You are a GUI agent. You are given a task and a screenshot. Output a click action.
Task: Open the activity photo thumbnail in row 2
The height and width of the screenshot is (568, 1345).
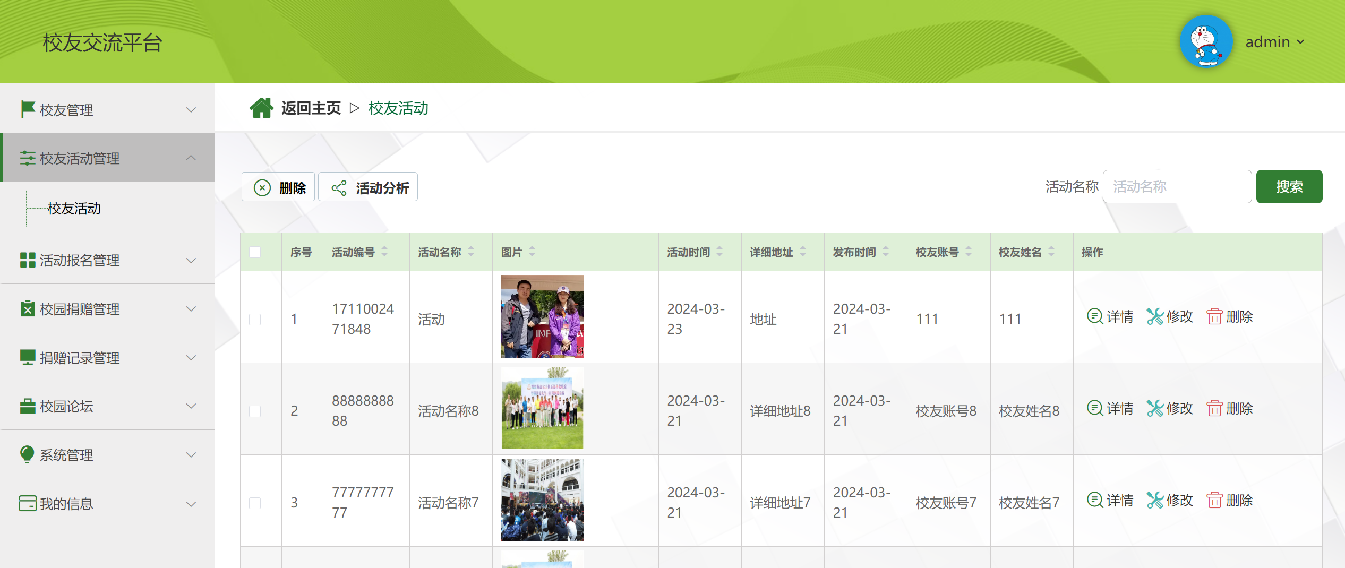pyautogui.click(x=542, y=408)
